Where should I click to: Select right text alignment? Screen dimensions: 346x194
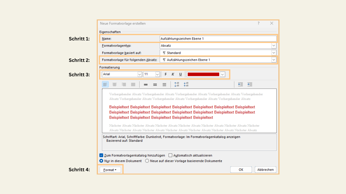coord(124,84)
